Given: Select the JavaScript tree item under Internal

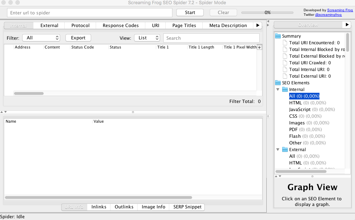Looking at the screenshot, I should coord(312,109).
